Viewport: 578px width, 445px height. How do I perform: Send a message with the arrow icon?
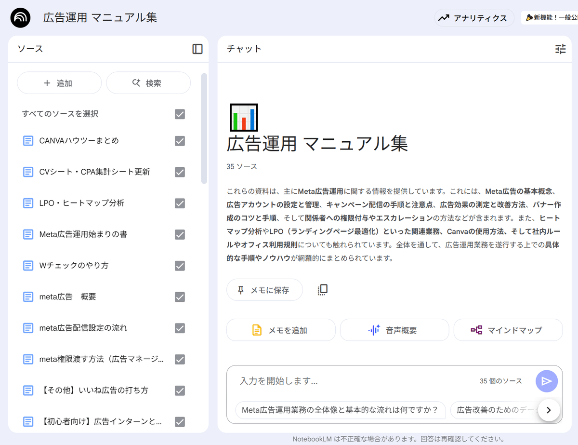pos(546,381)
